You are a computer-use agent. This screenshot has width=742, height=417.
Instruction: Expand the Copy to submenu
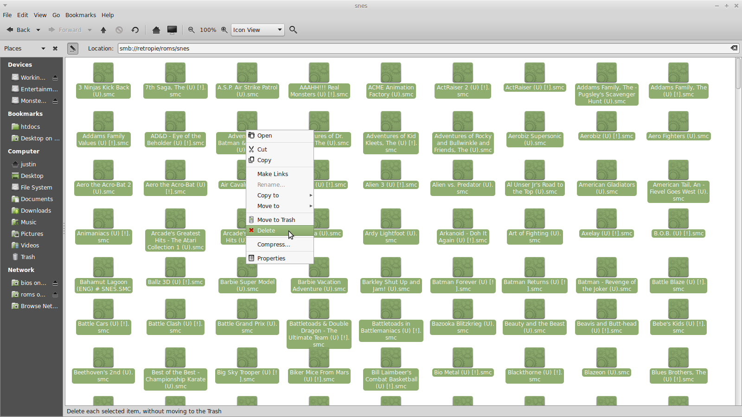280,196
